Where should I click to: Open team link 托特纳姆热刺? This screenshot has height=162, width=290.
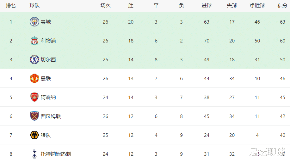[x=56, y=154]
